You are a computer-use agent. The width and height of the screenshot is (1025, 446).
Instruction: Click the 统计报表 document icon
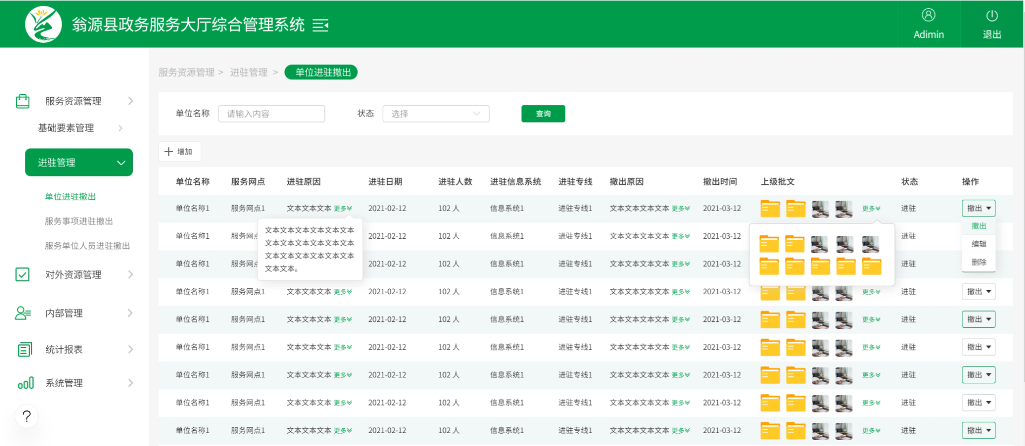(25, 349)
